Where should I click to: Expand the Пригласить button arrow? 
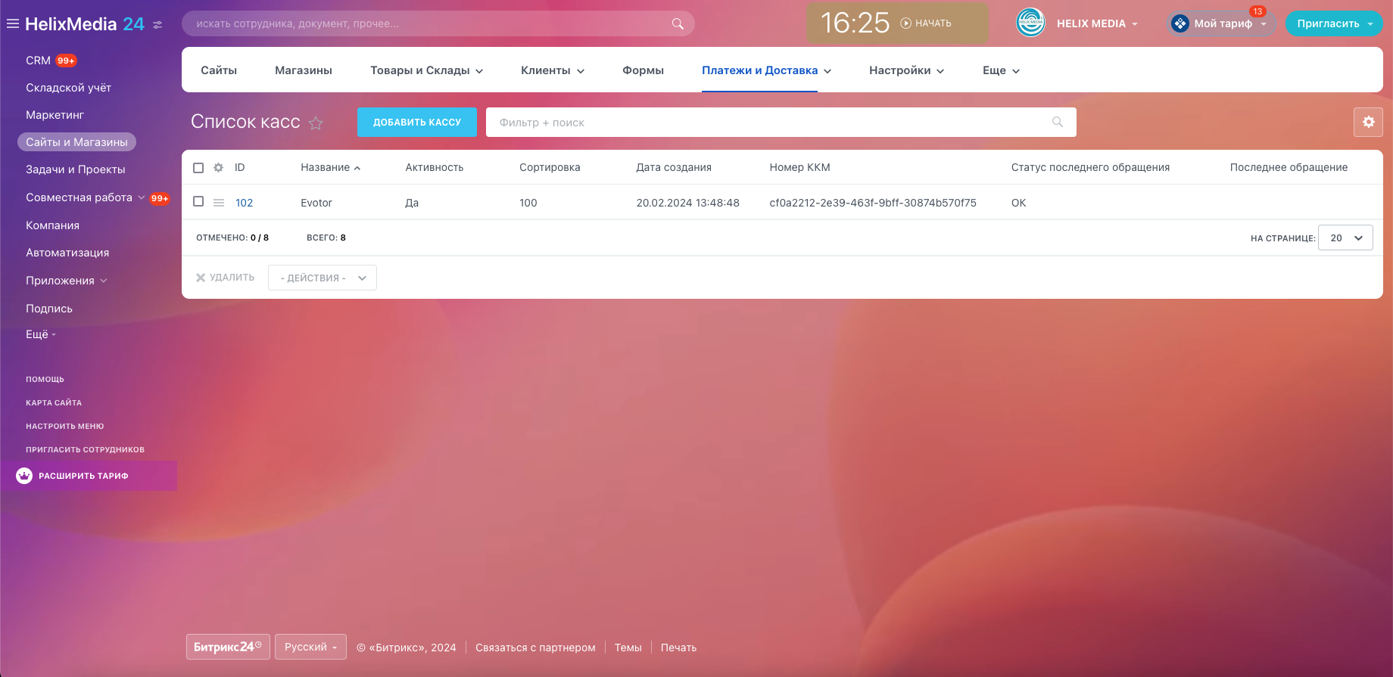tap(1370, 23)
